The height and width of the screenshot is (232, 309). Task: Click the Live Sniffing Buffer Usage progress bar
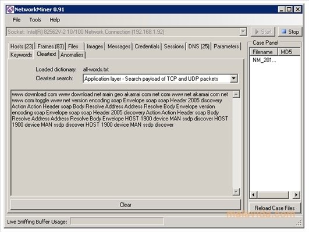click(117, 222)
